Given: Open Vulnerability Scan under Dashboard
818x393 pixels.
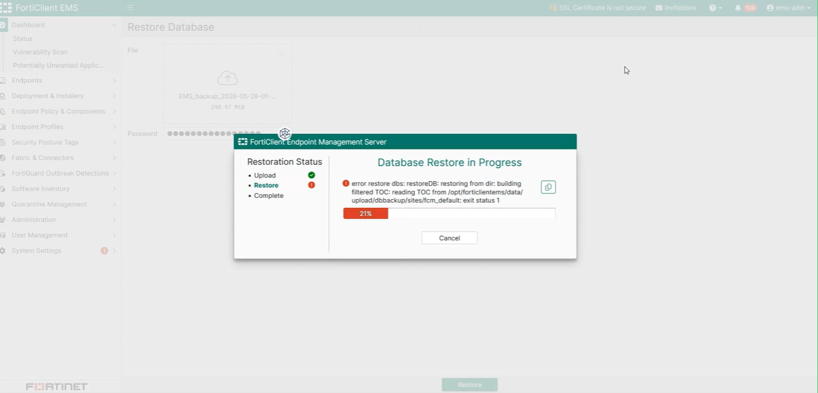Looking at the screenshot, I should coord(40,52).
